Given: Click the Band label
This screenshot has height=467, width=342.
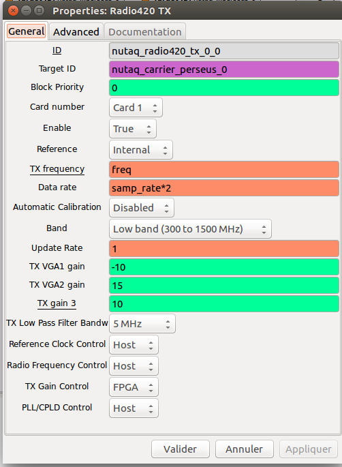Looking at the screenshot, I should coord(57,228).
